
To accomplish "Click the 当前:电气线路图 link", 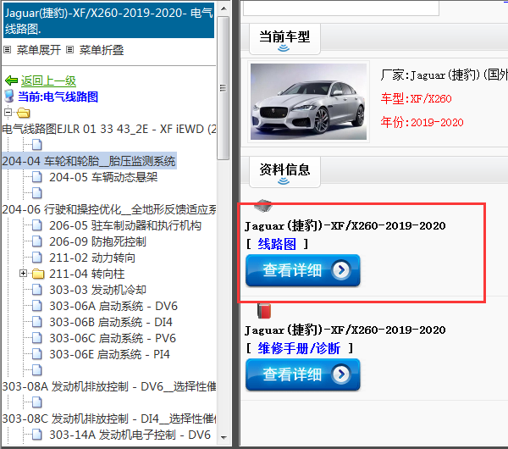I will click(x=58, y=97).
